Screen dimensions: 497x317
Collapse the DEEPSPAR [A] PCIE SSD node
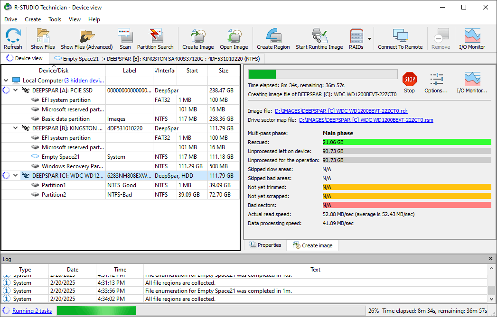[15, 90]
